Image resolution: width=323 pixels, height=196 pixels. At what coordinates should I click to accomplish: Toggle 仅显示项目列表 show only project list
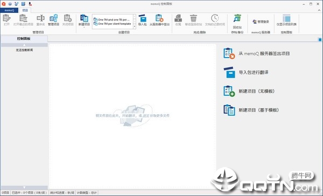(286, 20)
